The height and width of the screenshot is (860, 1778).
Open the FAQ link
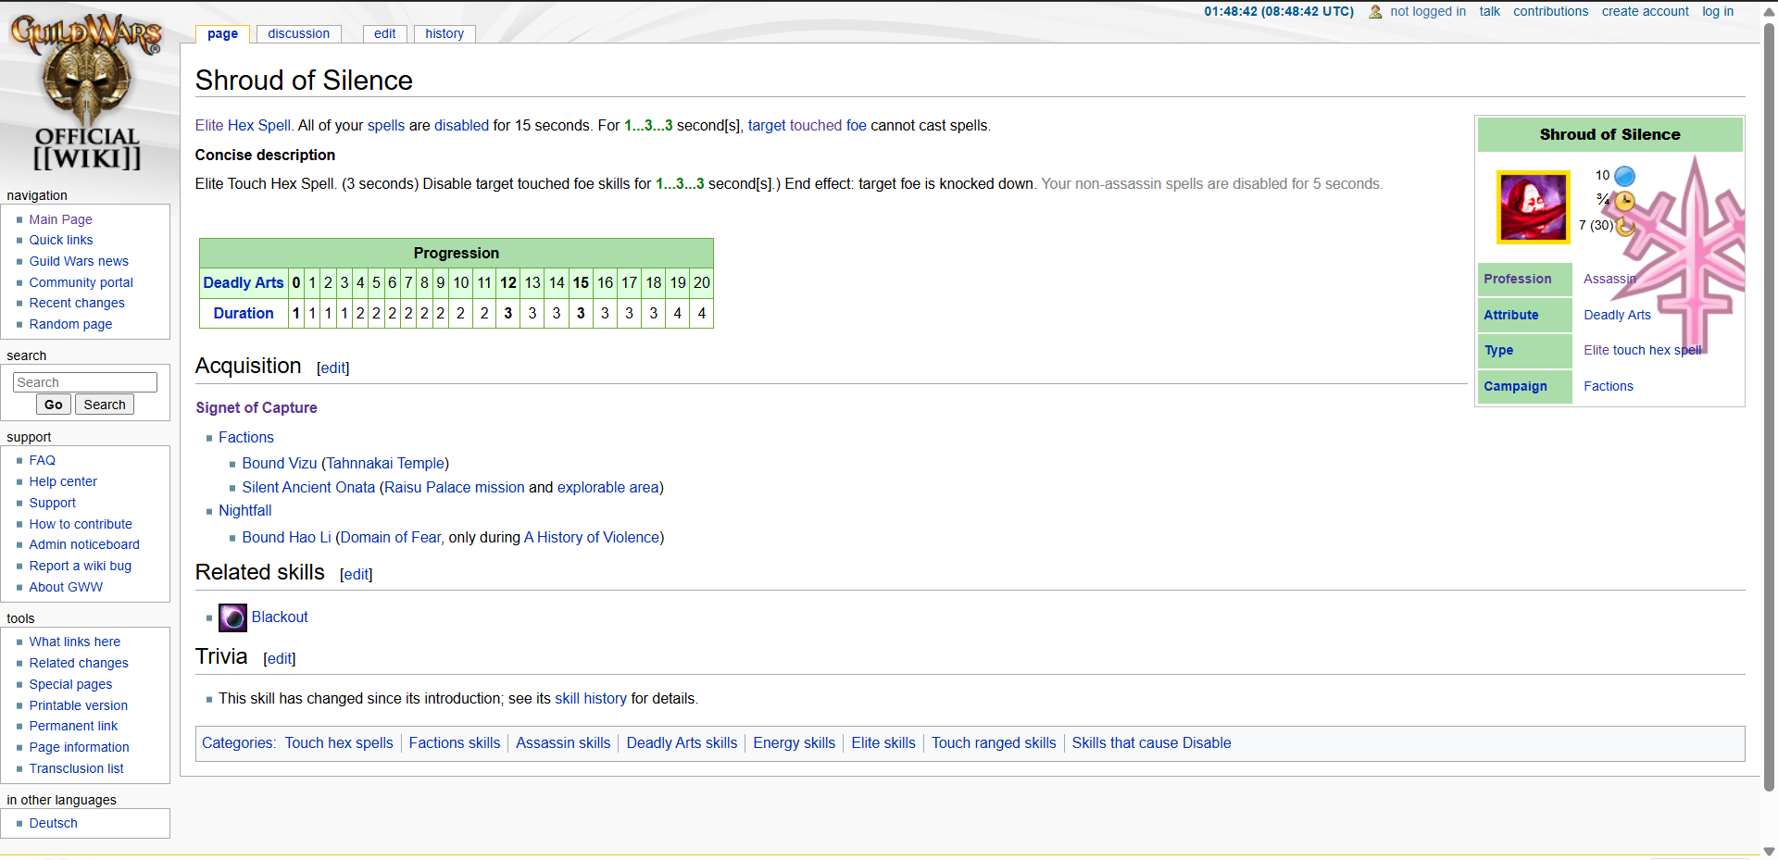point(42,460)
